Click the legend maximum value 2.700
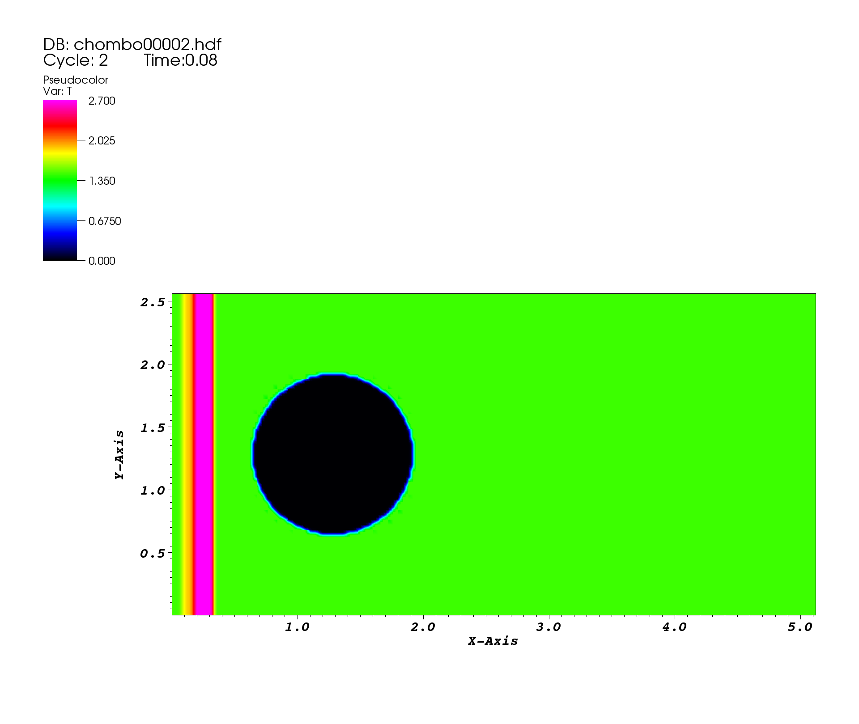The image size is (859, 724). pyautogui.click(x=102, y=101)
